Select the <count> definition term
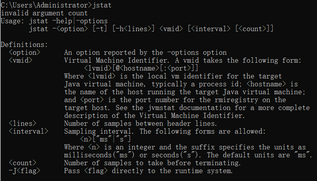 23,163
